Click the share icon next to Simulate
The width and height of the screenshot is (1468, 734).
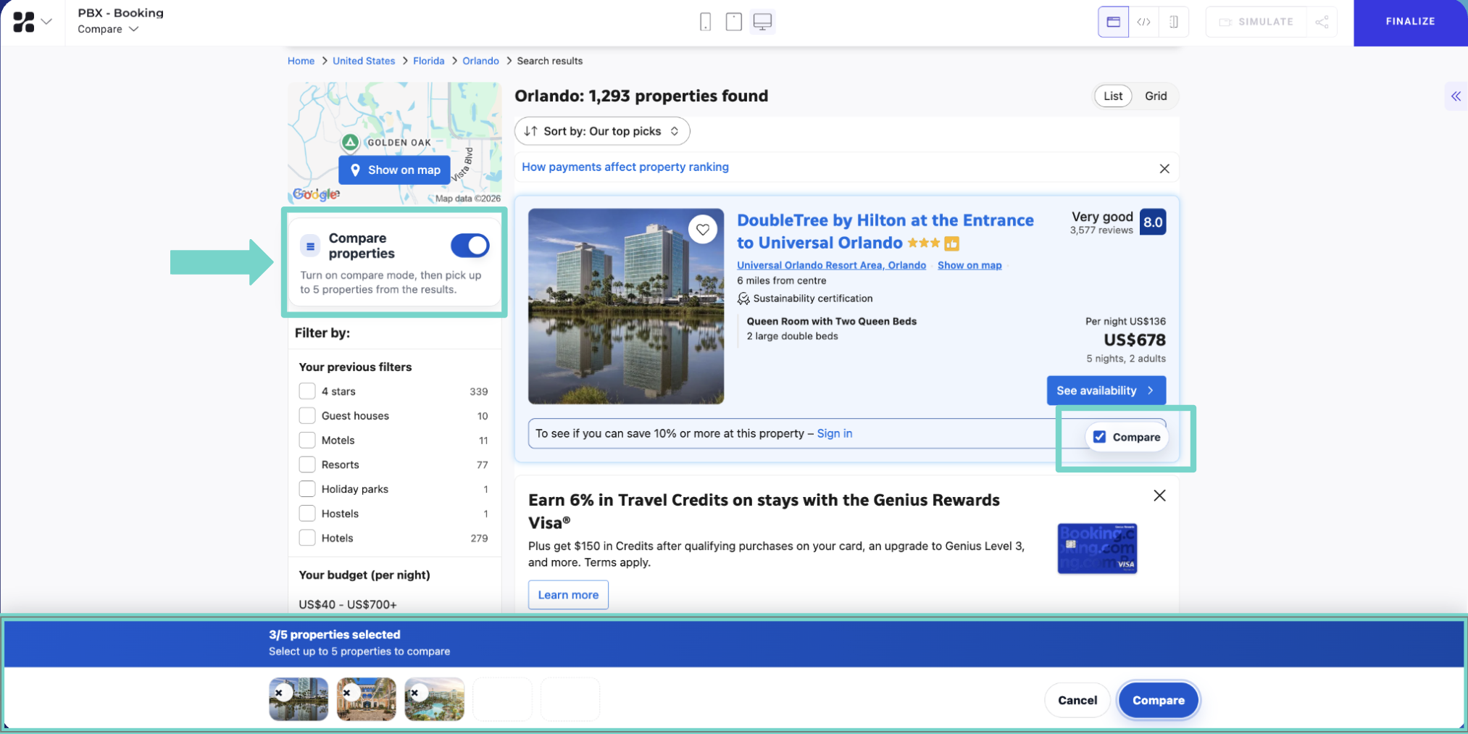tap(1322, 22)
